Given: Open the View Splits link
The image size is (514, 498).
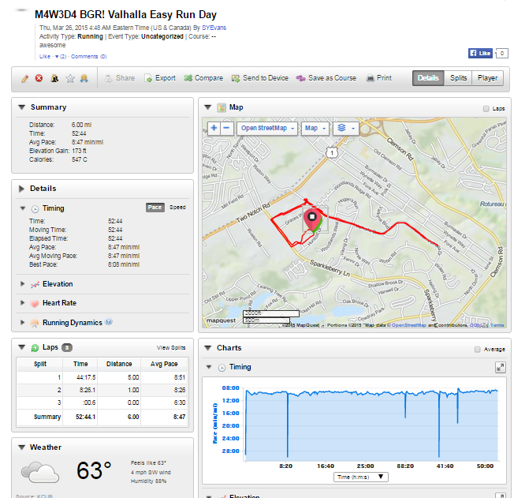Looking at the screenshot, I should click(x=171, y=347).
